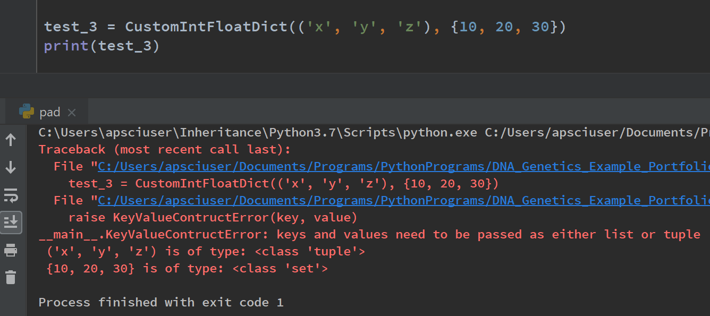
Task: Click the raise KeyValueContructError line in console
Action: coord(213,218)
